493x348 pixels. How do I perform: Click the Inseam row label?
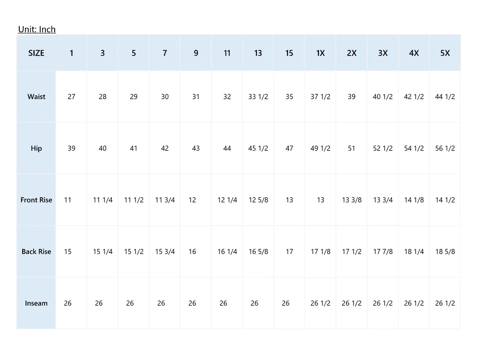(36, 303)
